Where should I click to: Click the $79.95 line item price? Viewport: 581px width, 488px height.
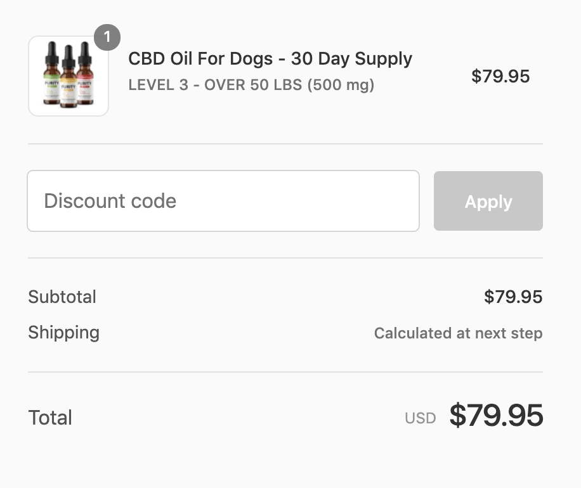(500, 76)
